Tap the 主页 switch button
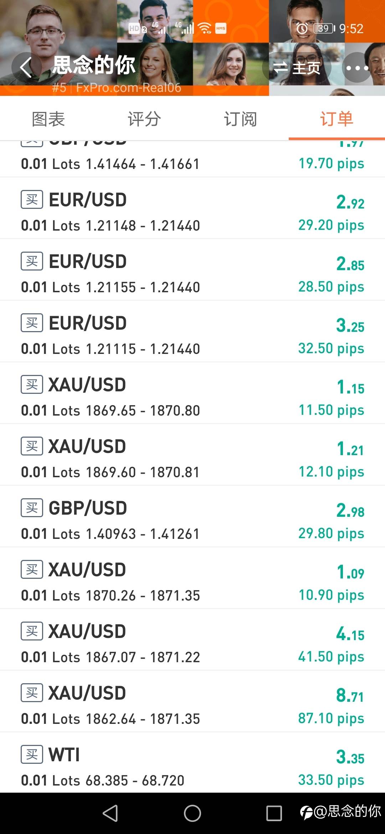The height and width of the screenshot is (834, 385). click(297, 68)
